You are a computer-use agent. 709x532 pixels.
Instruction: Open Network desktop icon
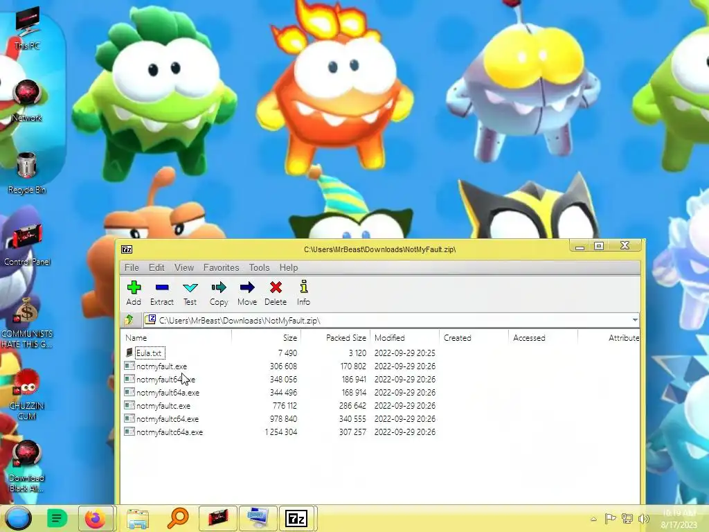(x=27, y=100)
